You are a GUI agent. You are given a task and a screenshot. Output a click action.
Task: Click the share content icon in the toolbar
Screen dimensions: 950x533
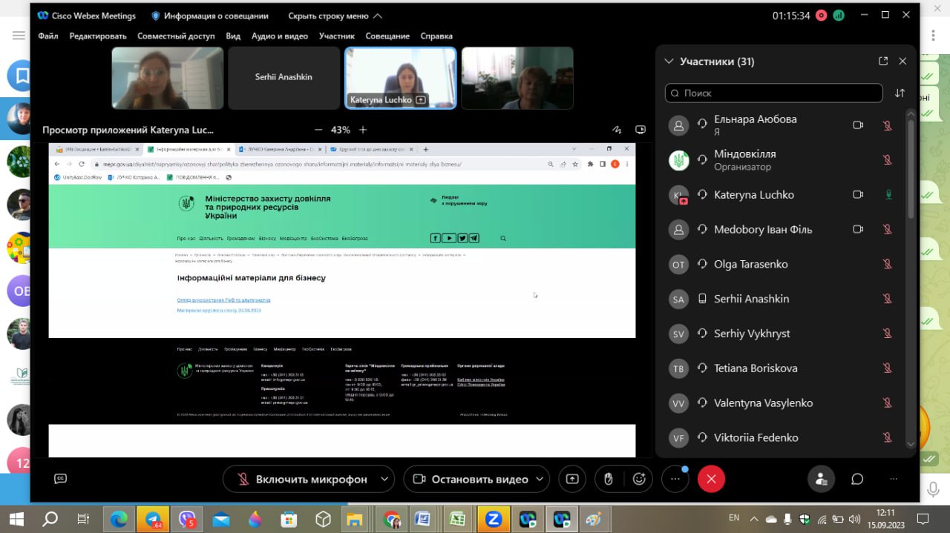point(572,479)
